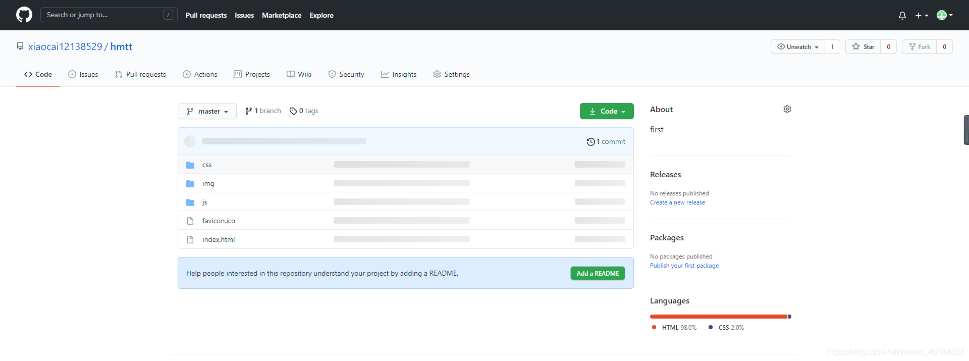Open the index.html file
The height and width of the screenshot is (361, 969).
tap(219, 240)
